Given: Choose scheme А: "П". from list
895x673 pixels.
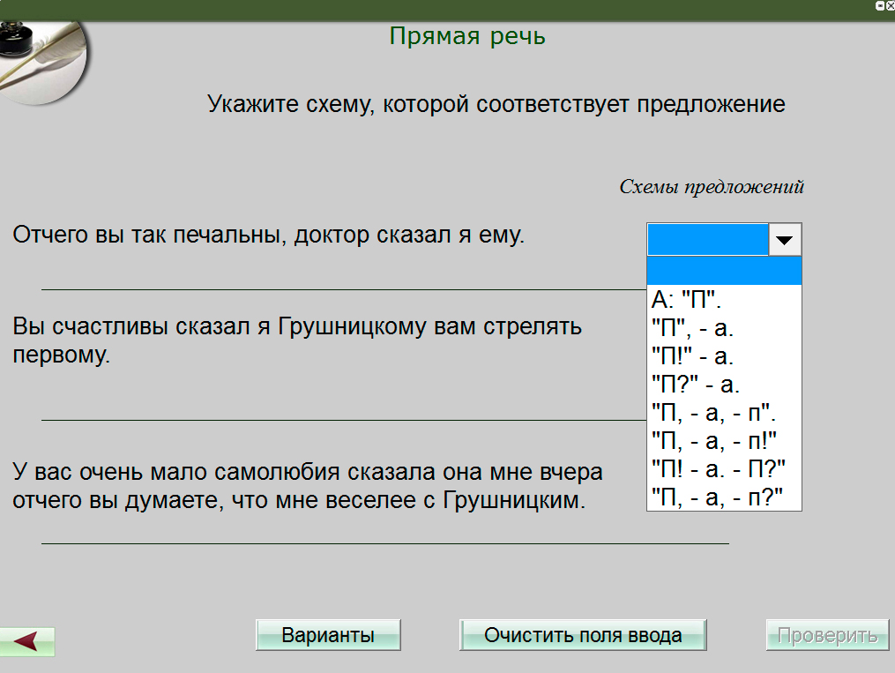Looking at the screenshot, I should coord(688,299).
